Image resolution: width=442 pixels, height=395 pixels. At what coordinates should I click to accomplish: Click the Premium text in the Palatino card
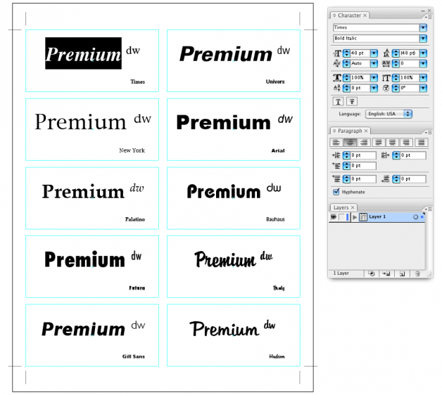(x=83, y=191)
